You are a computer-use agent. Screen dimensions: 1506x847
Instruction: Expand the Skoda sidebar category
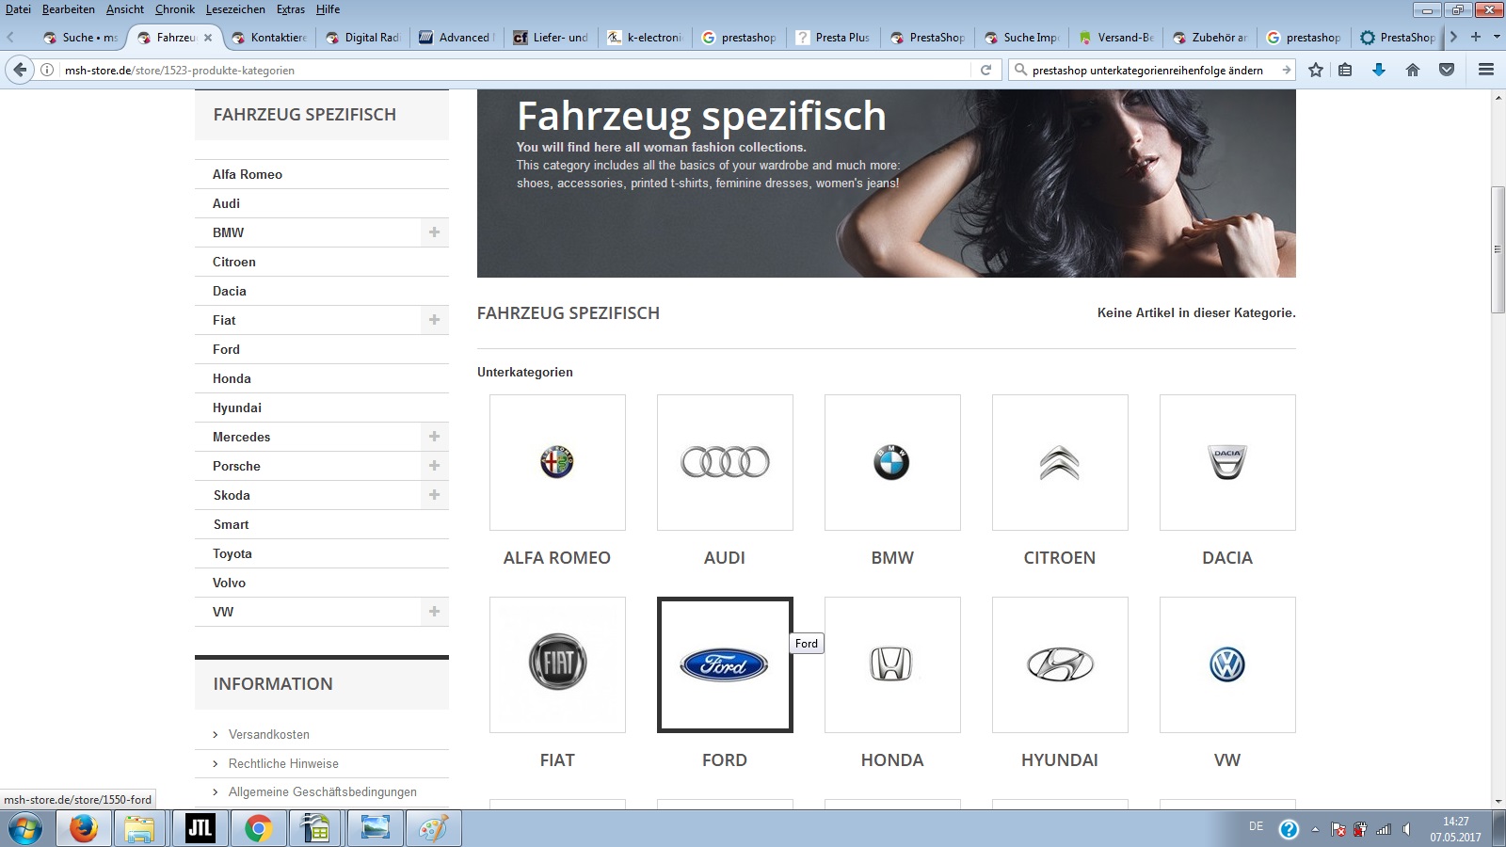click(434, 495)
